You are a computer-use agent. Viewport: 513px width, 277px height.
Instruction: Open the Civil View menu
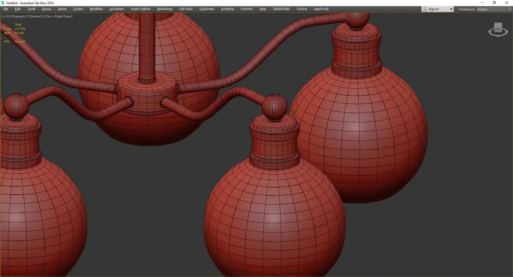point(186,9)
